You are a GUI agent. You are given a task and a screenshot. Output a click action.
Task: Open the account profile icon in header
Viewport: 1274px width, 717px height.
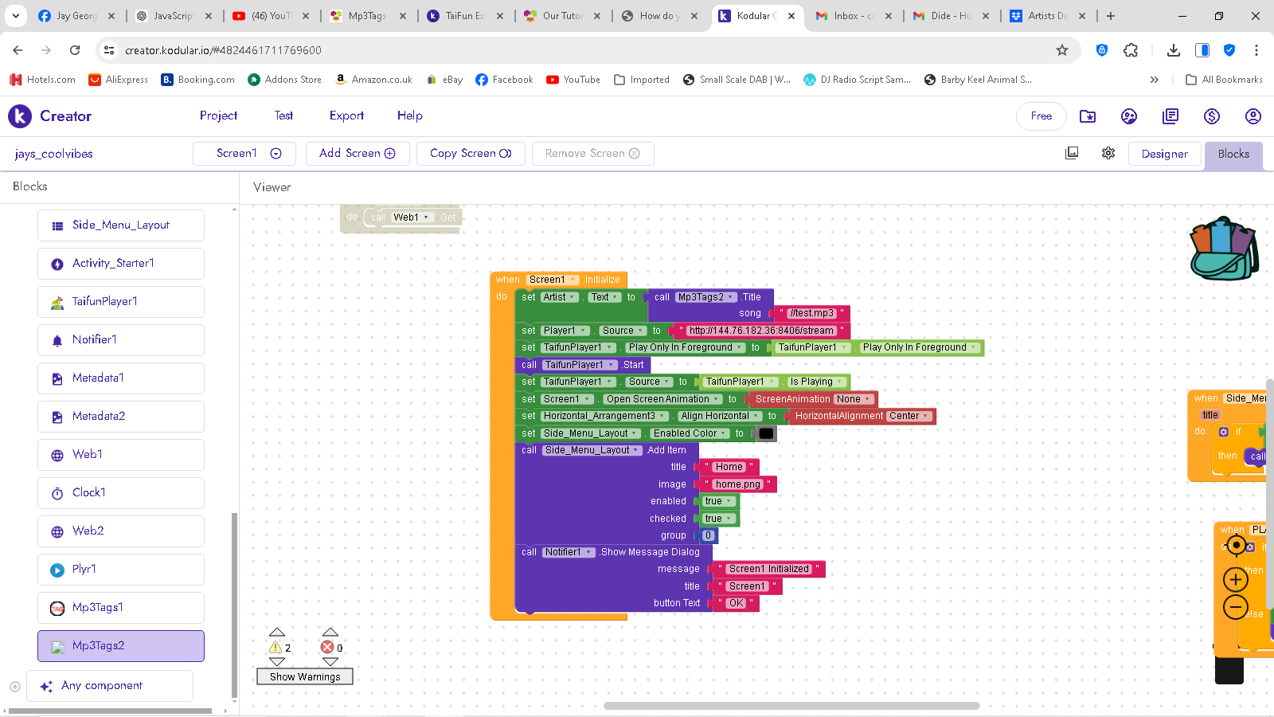click(1253, 116)
